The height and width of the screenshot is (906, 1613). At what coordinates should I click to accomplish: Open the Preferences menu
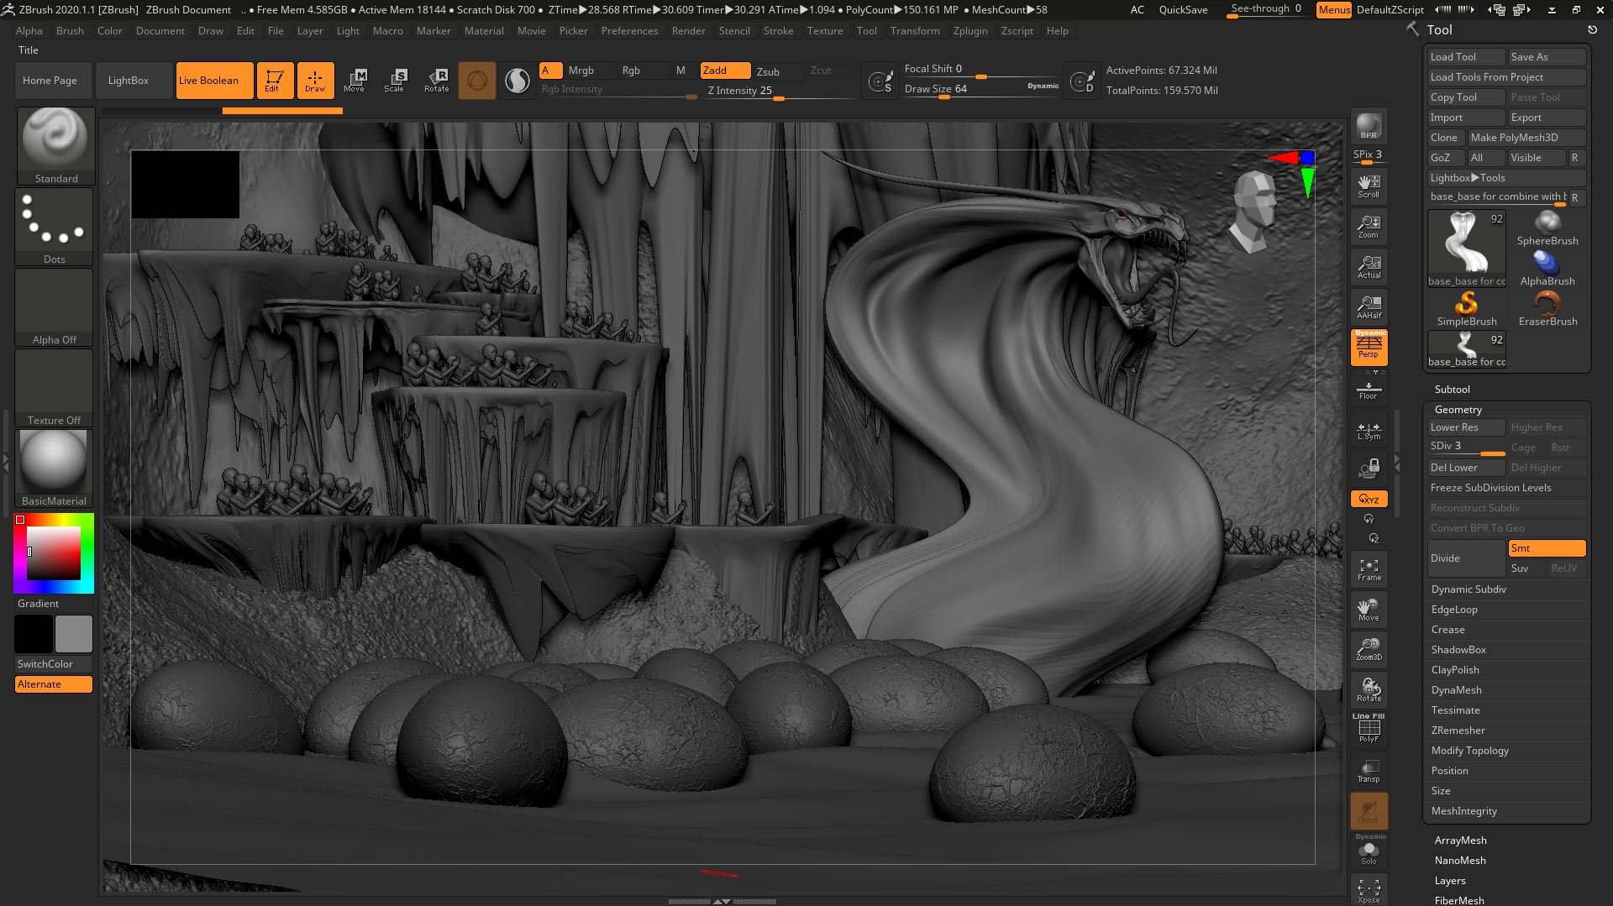(x=629, y=31)
